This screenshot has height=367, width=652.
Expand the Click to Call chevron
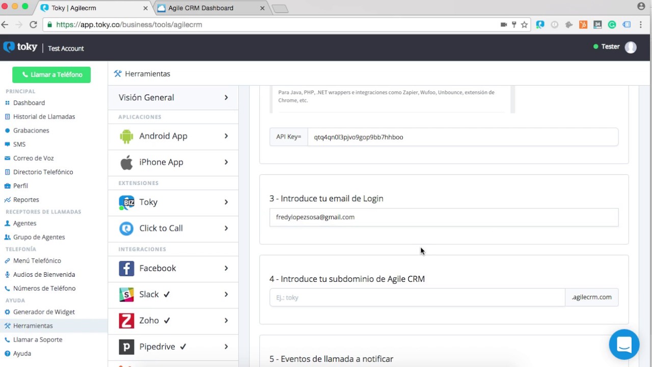226,228
